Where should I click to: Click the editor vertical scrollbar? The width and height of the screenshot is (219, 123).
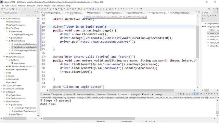(x=198, y=42)
